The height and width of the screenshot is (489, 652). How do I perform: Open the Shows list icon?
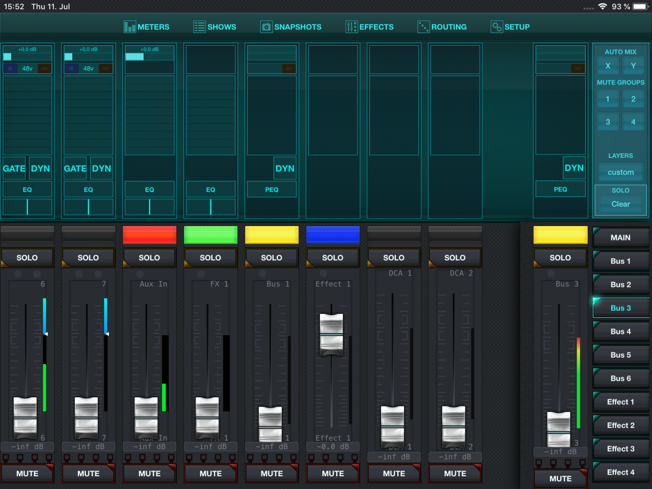pyautogui.click(x=199, y=27)
